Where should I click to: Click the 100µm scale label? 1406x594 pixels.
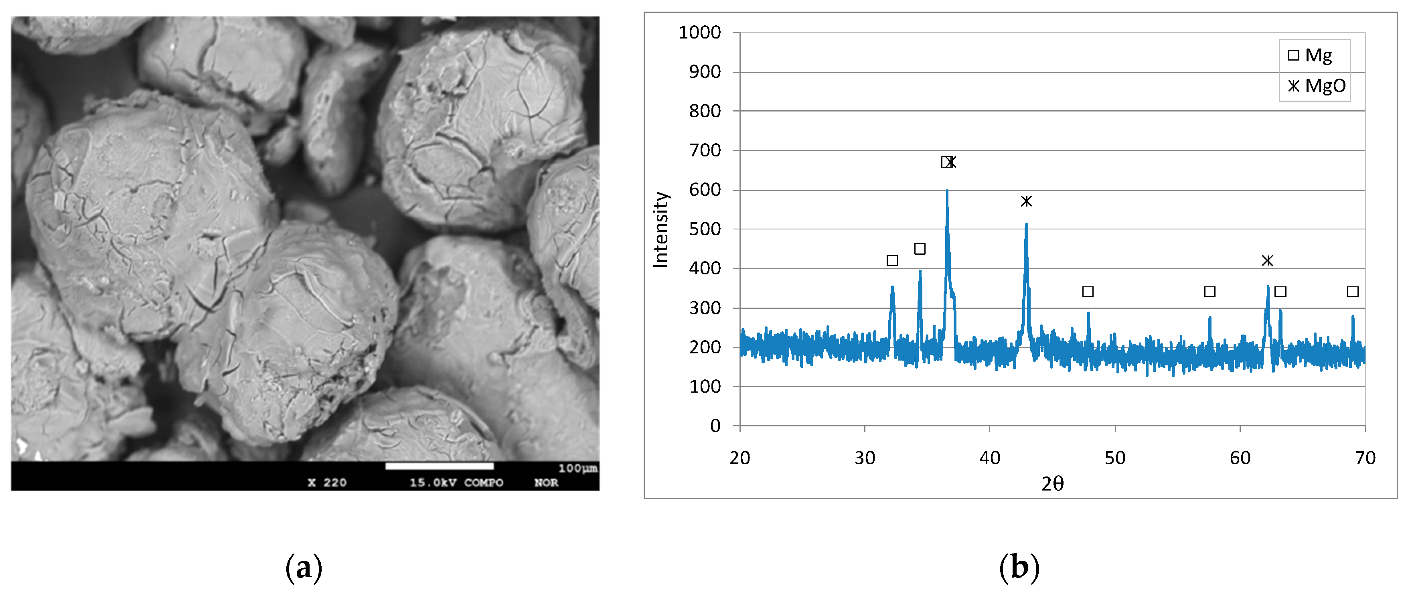[577, 468]
